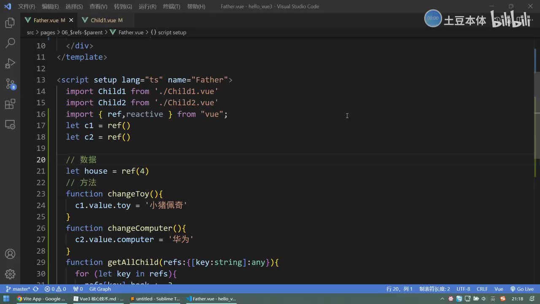This screenshot has height=304, width=540.
Task: Click the 'house' variable on line 21
Action: tap(96, 171)
